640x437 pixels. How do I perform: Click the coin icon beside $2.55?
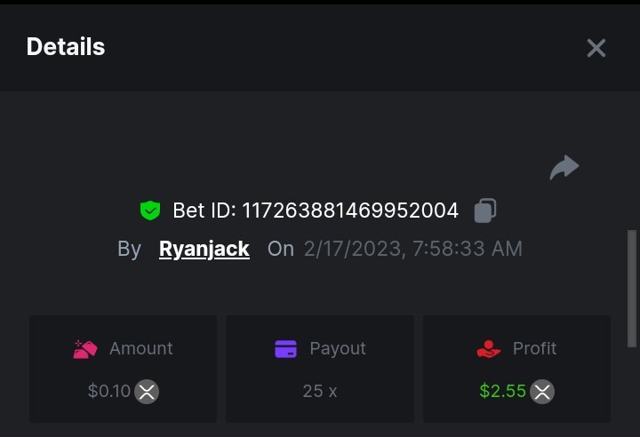(542, 391)
